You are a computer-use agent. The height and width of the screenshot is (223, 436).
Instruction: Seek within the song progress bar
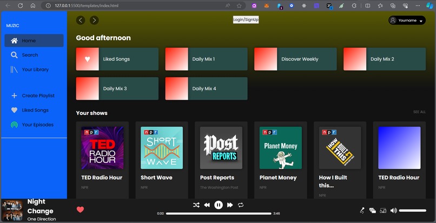pos(219,214)
